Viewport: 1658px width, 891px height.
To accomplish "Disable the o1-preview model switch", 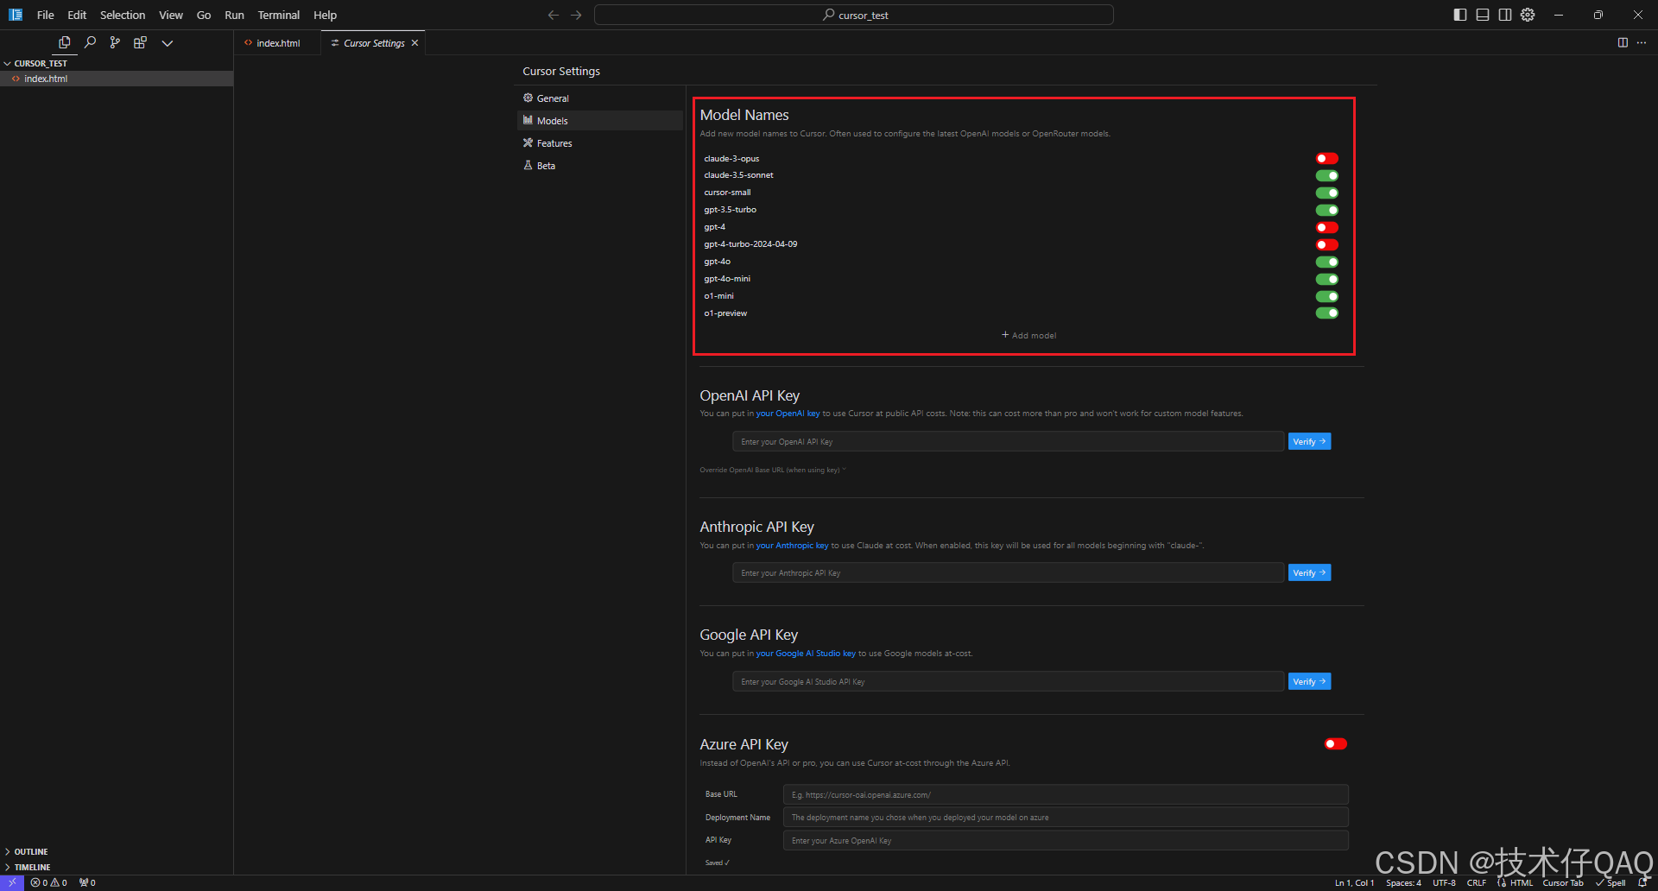I will tap(1326, 313).
